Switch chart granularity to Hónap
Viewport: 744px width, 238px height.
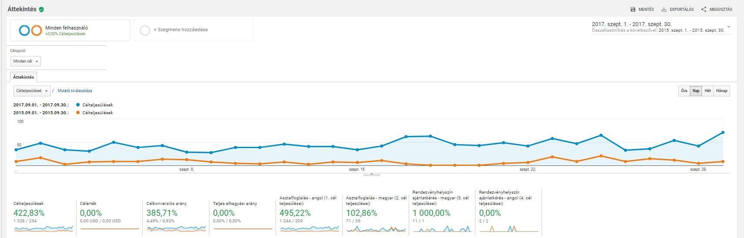[721, 91]
